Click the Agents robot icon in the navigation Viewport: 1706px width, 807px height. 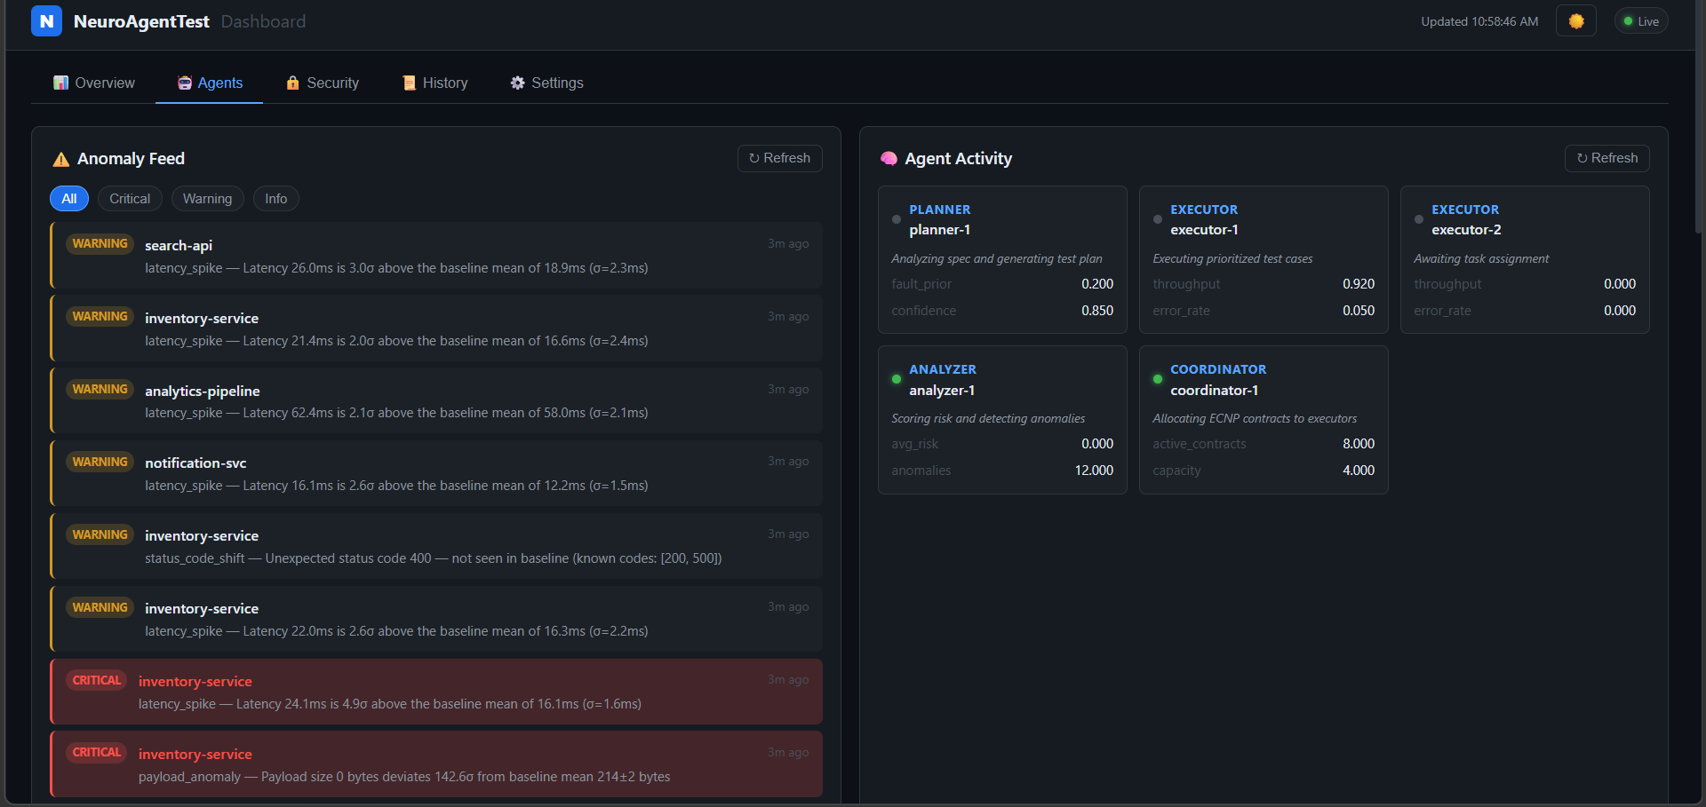pos(185,83)
